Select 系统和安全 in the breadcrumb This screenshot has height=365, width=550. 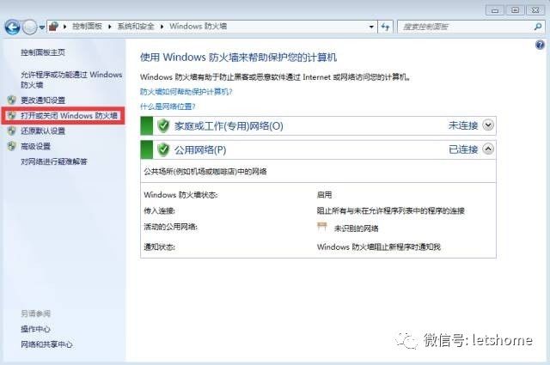click(x=136, y=27)
